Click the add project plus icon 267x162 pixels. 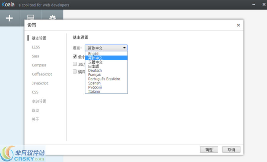pyautogui.click(x=9, y=18)
